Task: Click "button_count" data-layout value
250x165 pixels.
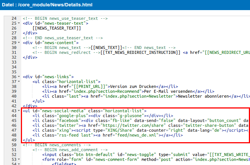Action: pos(224,120)
